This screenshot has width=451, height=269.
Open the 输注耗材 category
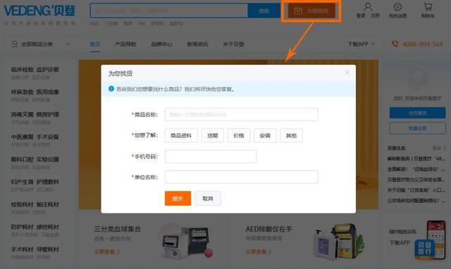pyautogui.click(x=47, y=204)
